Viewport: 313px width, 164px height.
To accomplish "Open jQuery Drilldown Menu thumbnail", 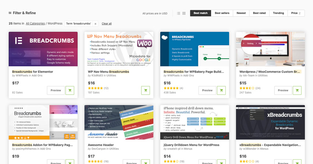I will 195,122.
